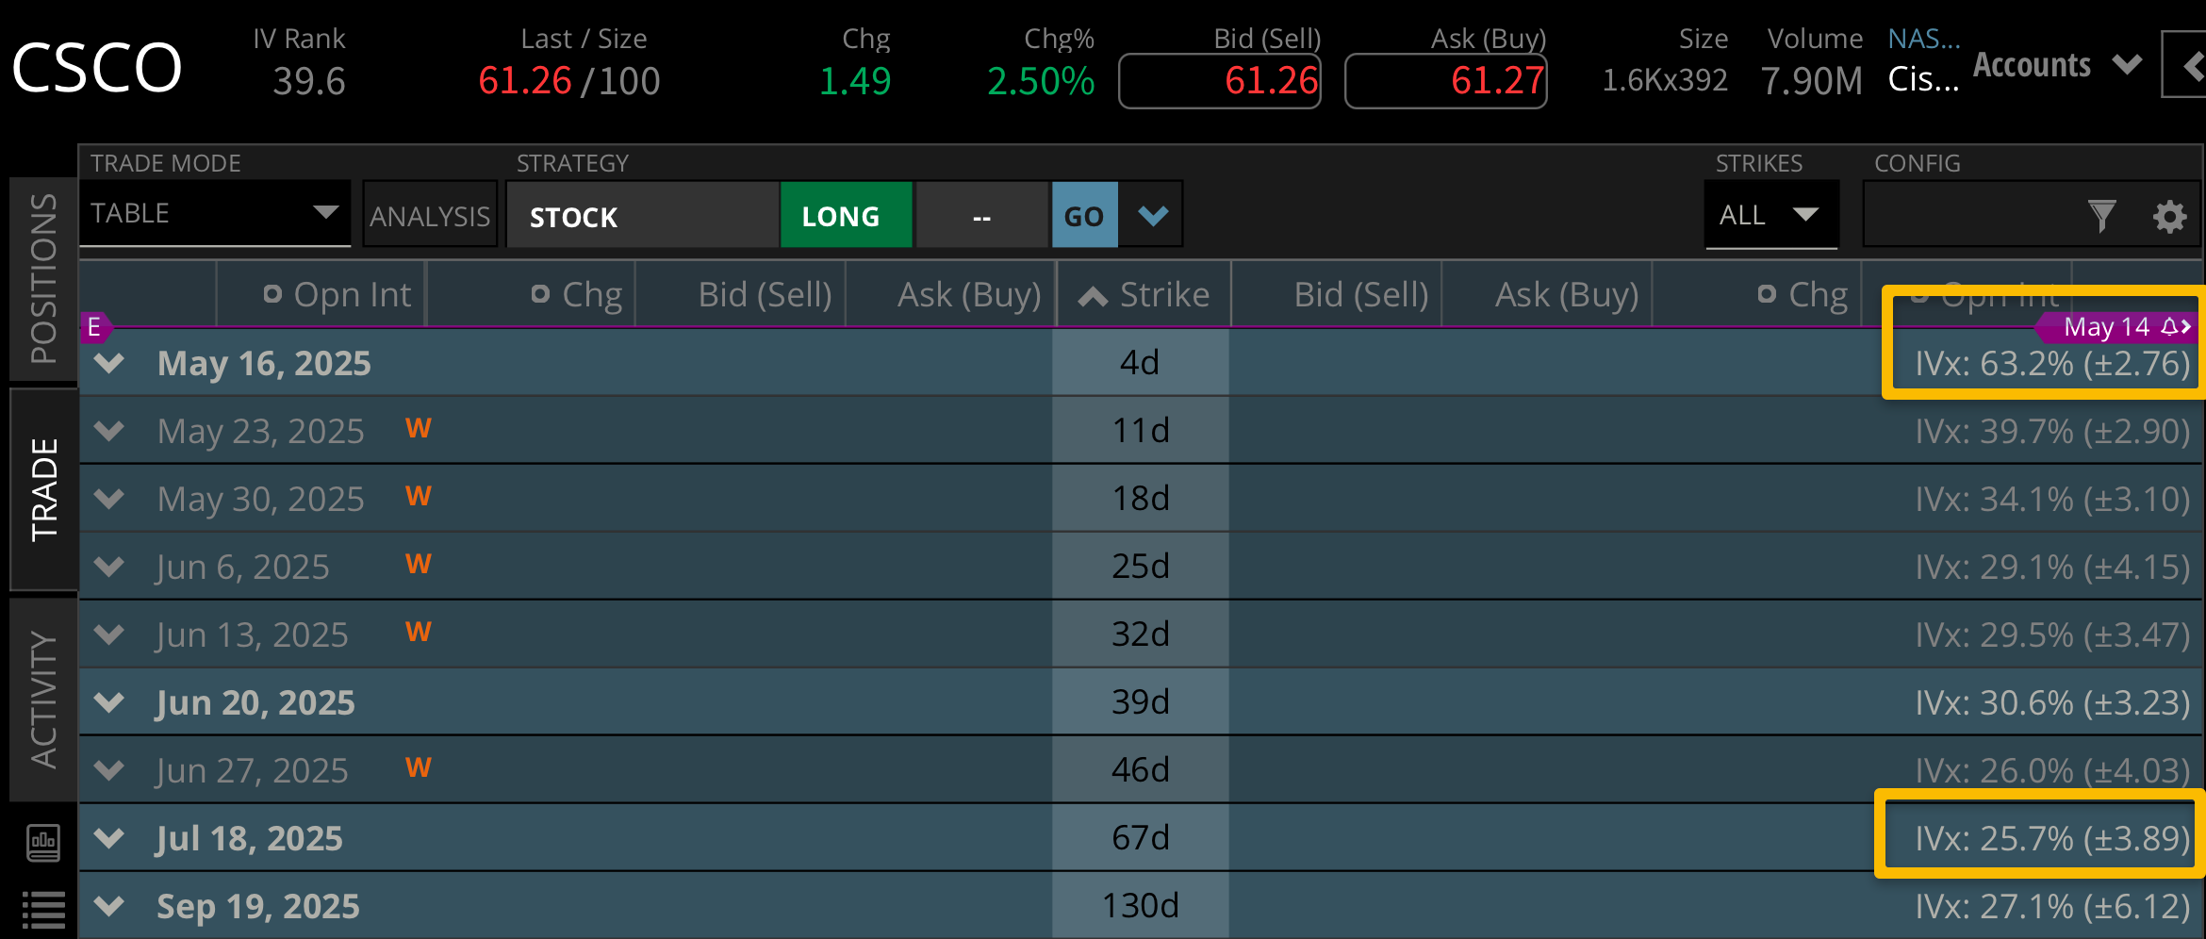Click the chart icon in left sidebar
This screenshot has width=2206, height=939.
point(43,842)
